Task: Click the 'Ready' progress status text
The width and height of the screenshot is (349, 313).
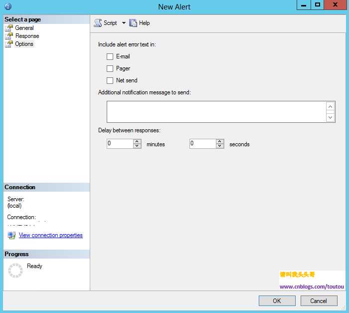Action: coord(34,266)
